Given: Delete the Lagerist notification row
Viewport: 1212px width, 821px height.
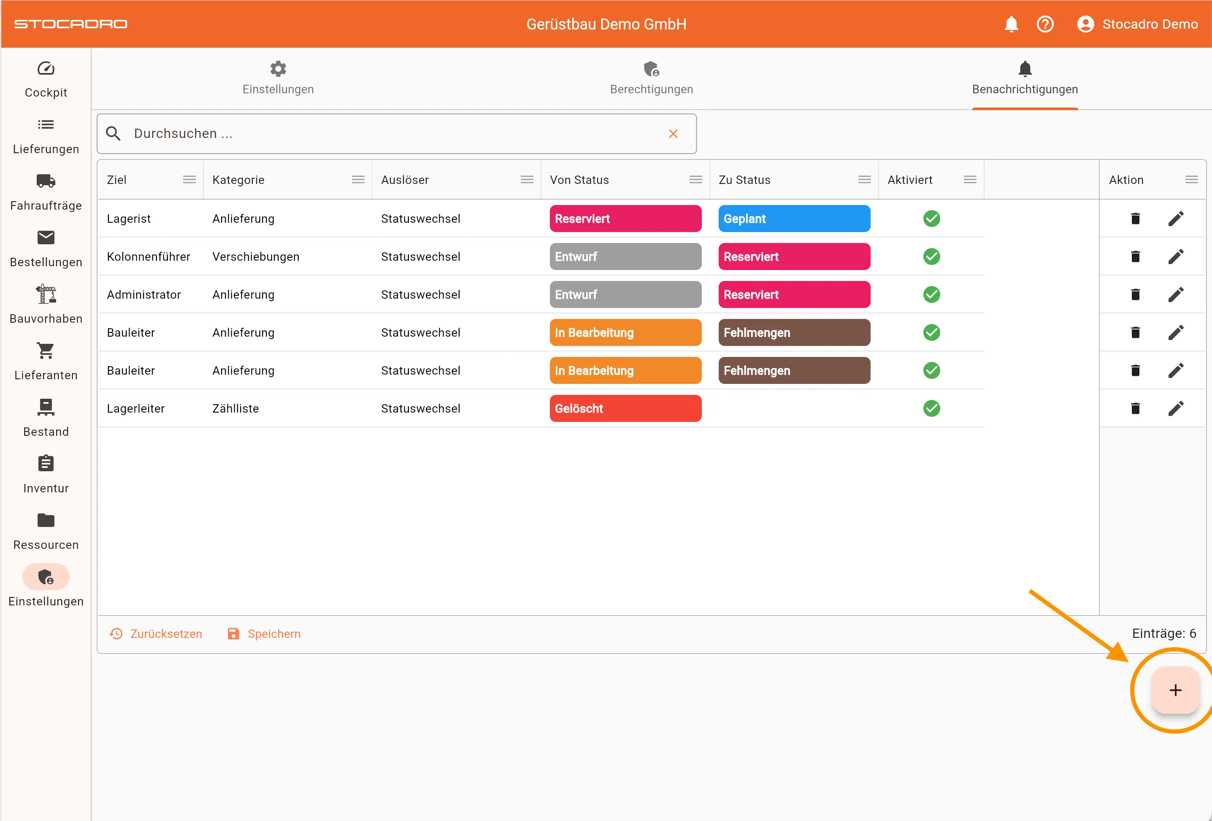Looking at the screenshot, I should pos(1135,219).
